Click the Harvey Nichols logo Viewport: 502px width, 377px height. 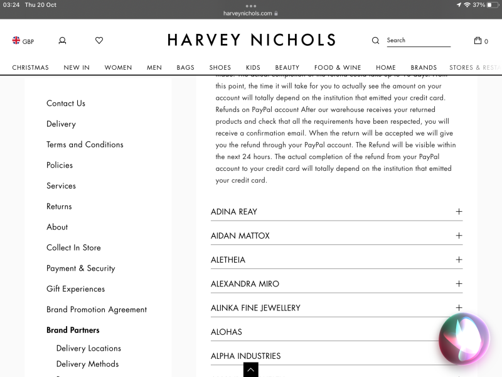pyautogui.click(x=252, y=40)
